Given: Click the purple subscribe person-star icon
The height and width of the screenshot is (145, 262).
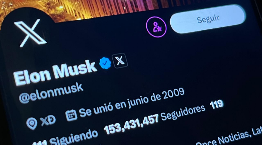Looking at the screenshot, I should tap(156, 27).
